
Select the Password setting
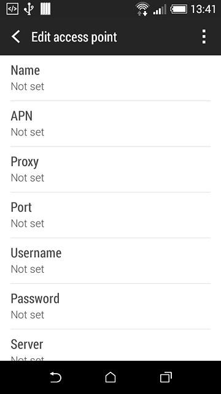pos(110,307)
